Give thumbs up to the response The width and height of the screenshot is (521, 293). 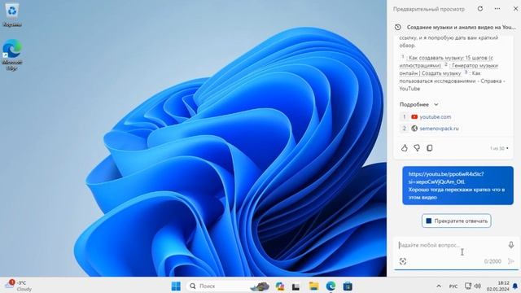[404, 148]
